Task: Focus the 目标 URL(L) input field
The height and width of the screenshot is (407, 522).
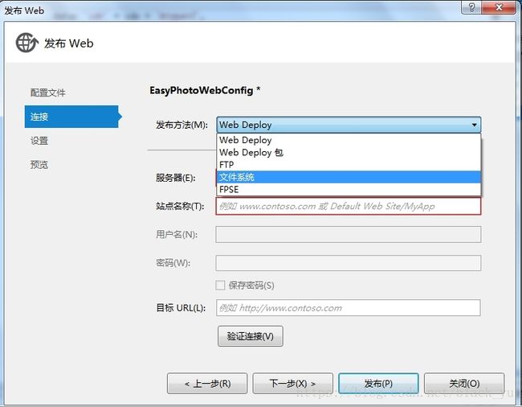Action: pyautogui.click(x=349, y=308)
